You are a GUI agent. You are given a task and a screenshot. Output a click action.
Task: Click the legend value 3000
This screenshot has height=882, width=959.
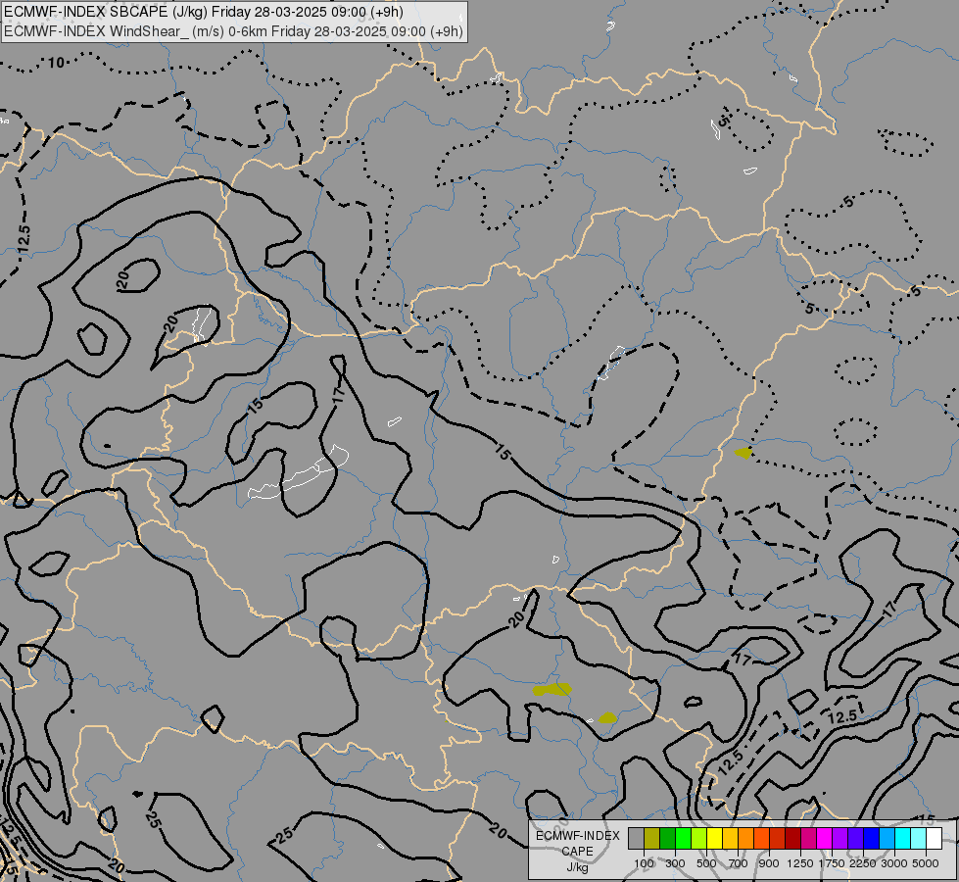(894, 863)
